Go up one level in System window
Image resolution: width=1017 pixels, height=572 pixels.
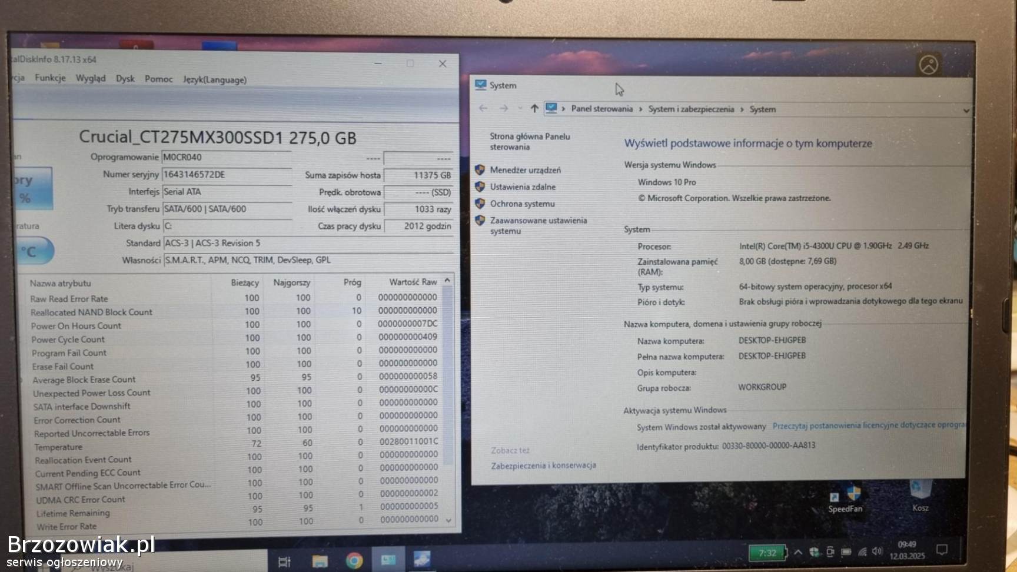click(x=534, y=108)
